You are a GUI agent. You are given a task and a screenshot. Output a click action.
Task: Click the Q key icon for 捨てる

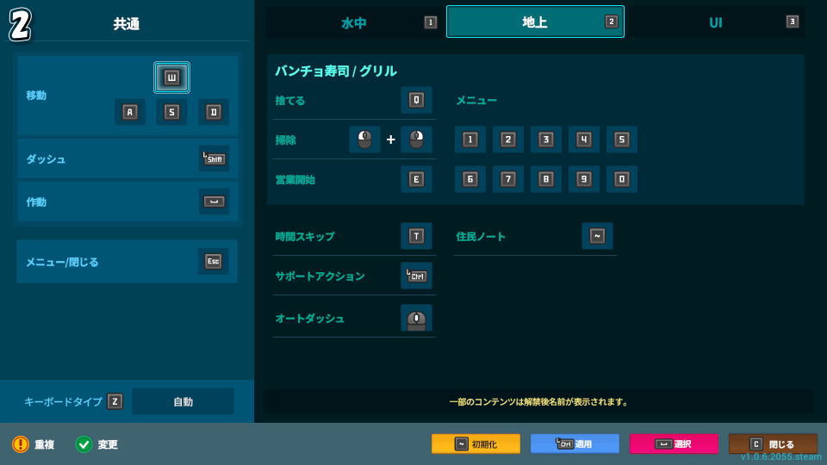click(x=416, y=100)
